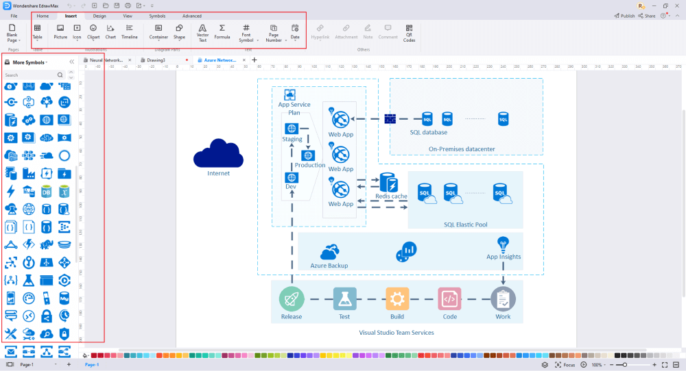Close the Azure Network document tab

244,60
